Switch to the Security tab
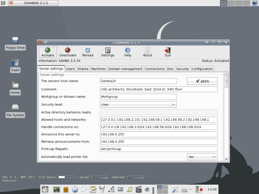The image size is (259, 194). pyautogui.click(x=183, y=69)
